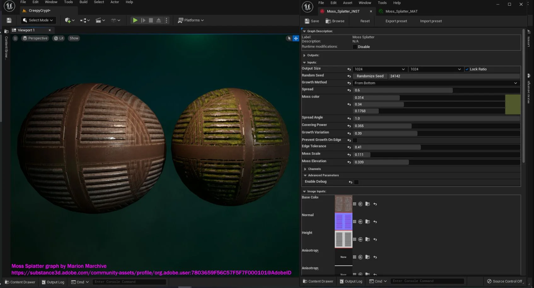Open the Select Mode dropdown
This screenshot has width=534, height=288.
(38, 20)
